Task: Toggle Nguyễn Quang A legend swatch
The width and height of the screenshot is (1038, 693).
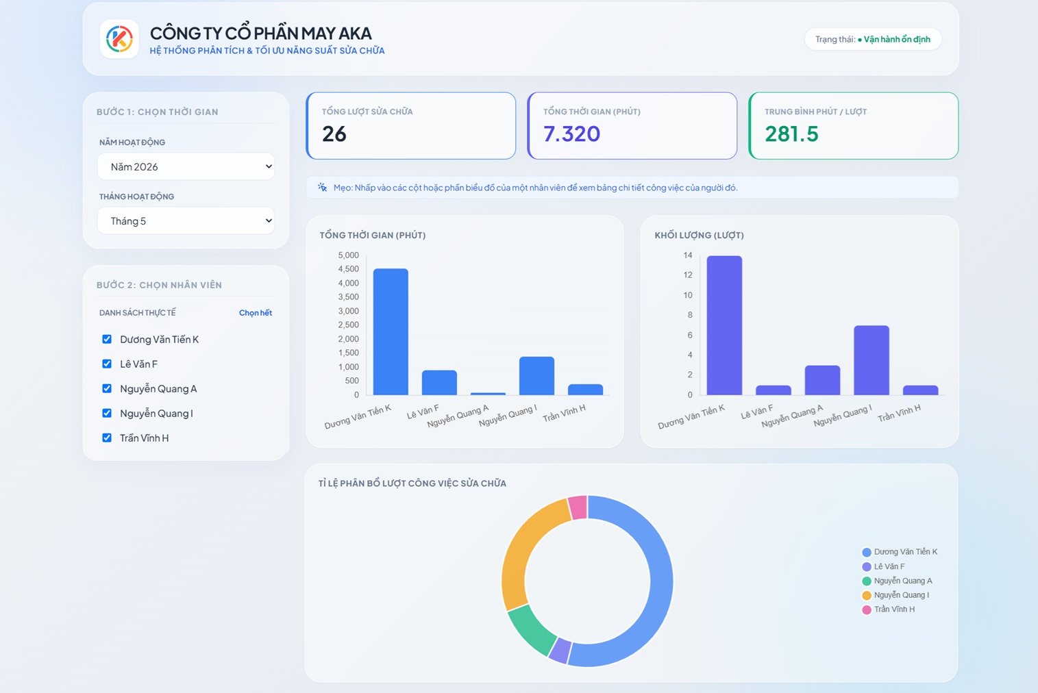Action: (866, 581)
